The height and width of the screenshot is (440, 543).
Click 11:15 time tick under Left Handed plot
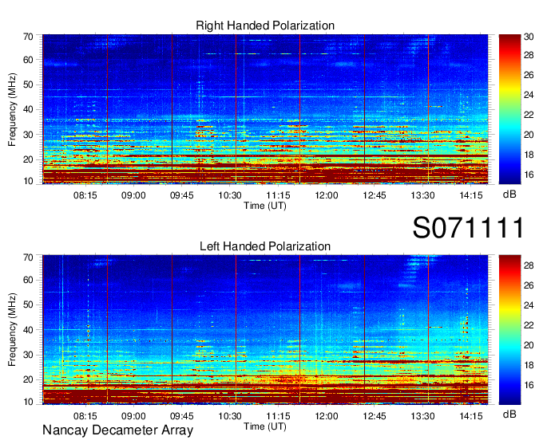click(278, 416)
